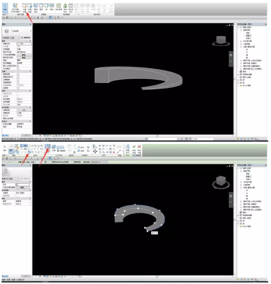The height and width of the screenshot is (284, 271).
Task: Click green Finish Mass checkmark in lower ribbon
Action: click(134, 149)
